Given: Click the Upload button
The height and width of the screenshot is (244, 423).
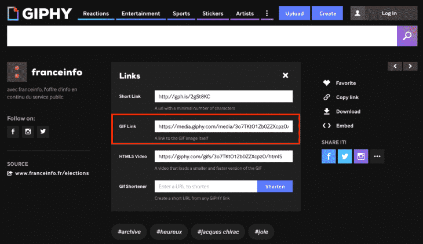Looking at the screenshot, I should tap(294, 13).
